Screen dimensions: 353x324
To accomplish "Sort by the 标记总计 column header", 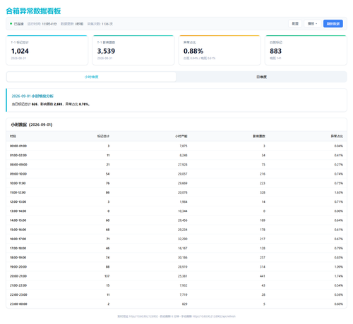I will 103,136.
